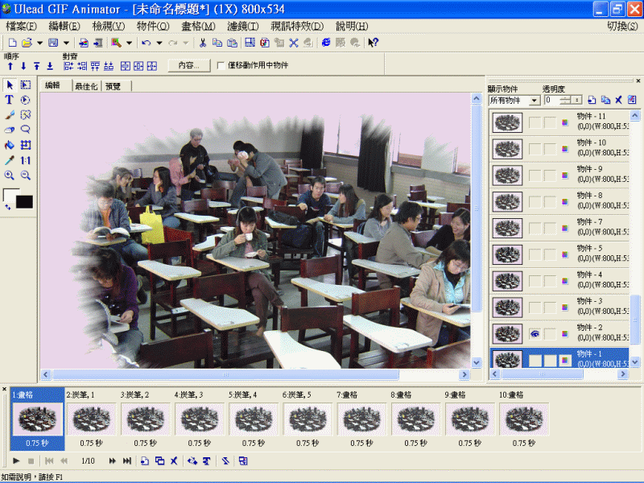This screenshot has height=483, width=644.
Task: Click the Undo arrow icon
Action: (146, 43)
